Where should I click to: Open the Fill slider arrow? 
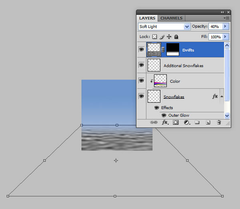[226, 37]
